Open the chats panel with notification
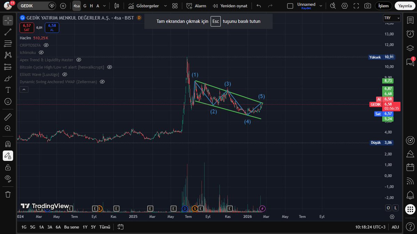417x234 pixels. coord(410,62)
